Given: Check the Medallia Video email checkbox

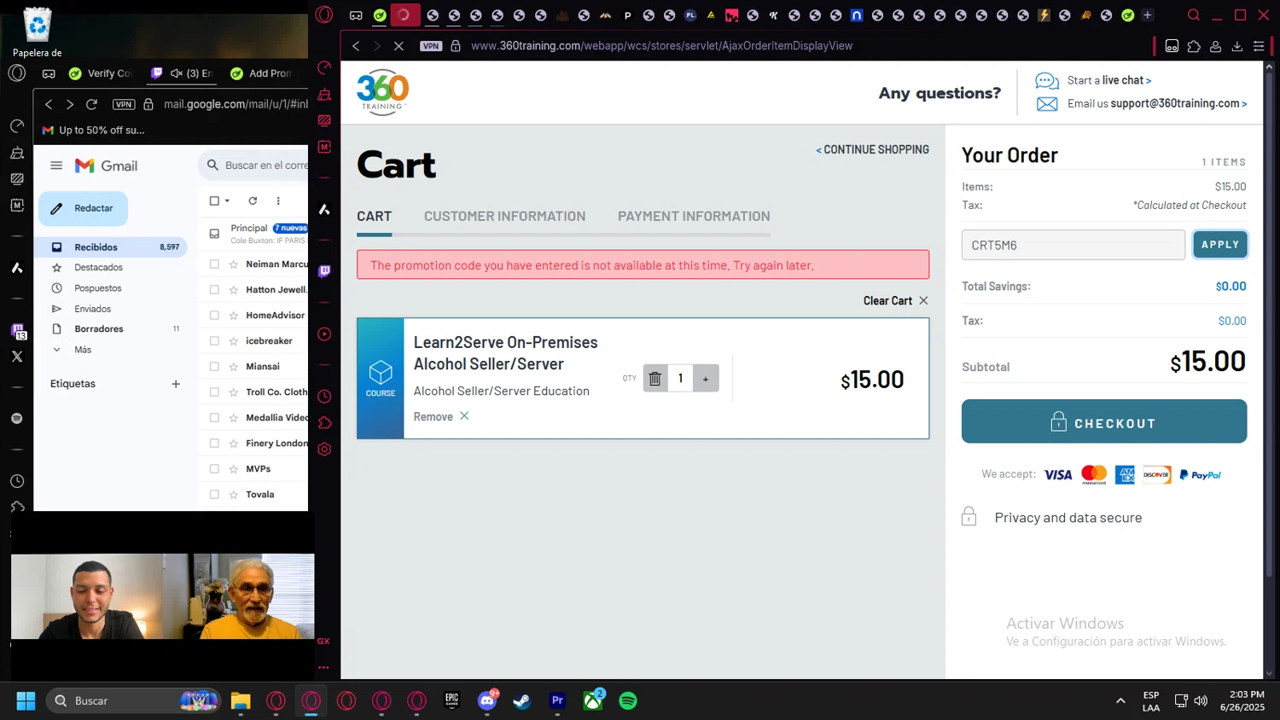Looking at the screenshot, I should [214, 418].
